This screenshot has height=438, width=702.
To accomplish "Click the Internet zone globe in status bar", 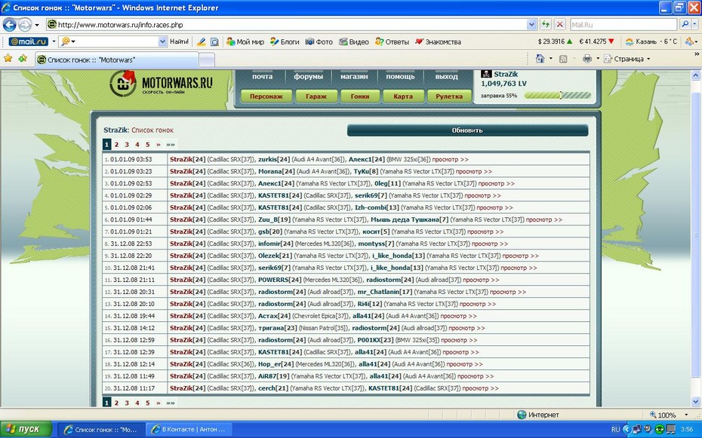I will (522, 415).
